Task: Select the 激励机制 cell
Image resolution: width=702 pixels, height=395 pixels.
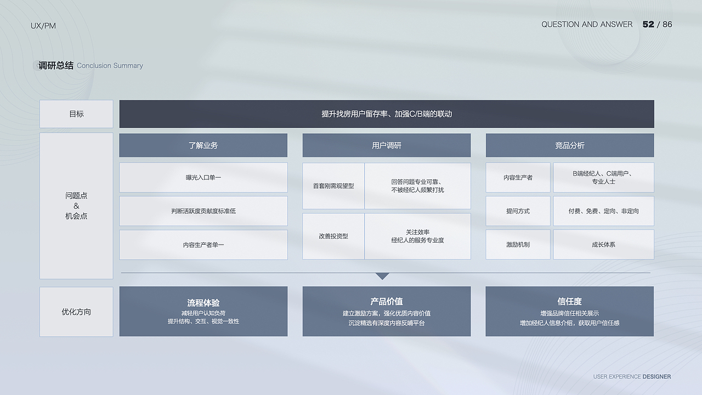Action: pyautogui.click(x=518, y=244)
